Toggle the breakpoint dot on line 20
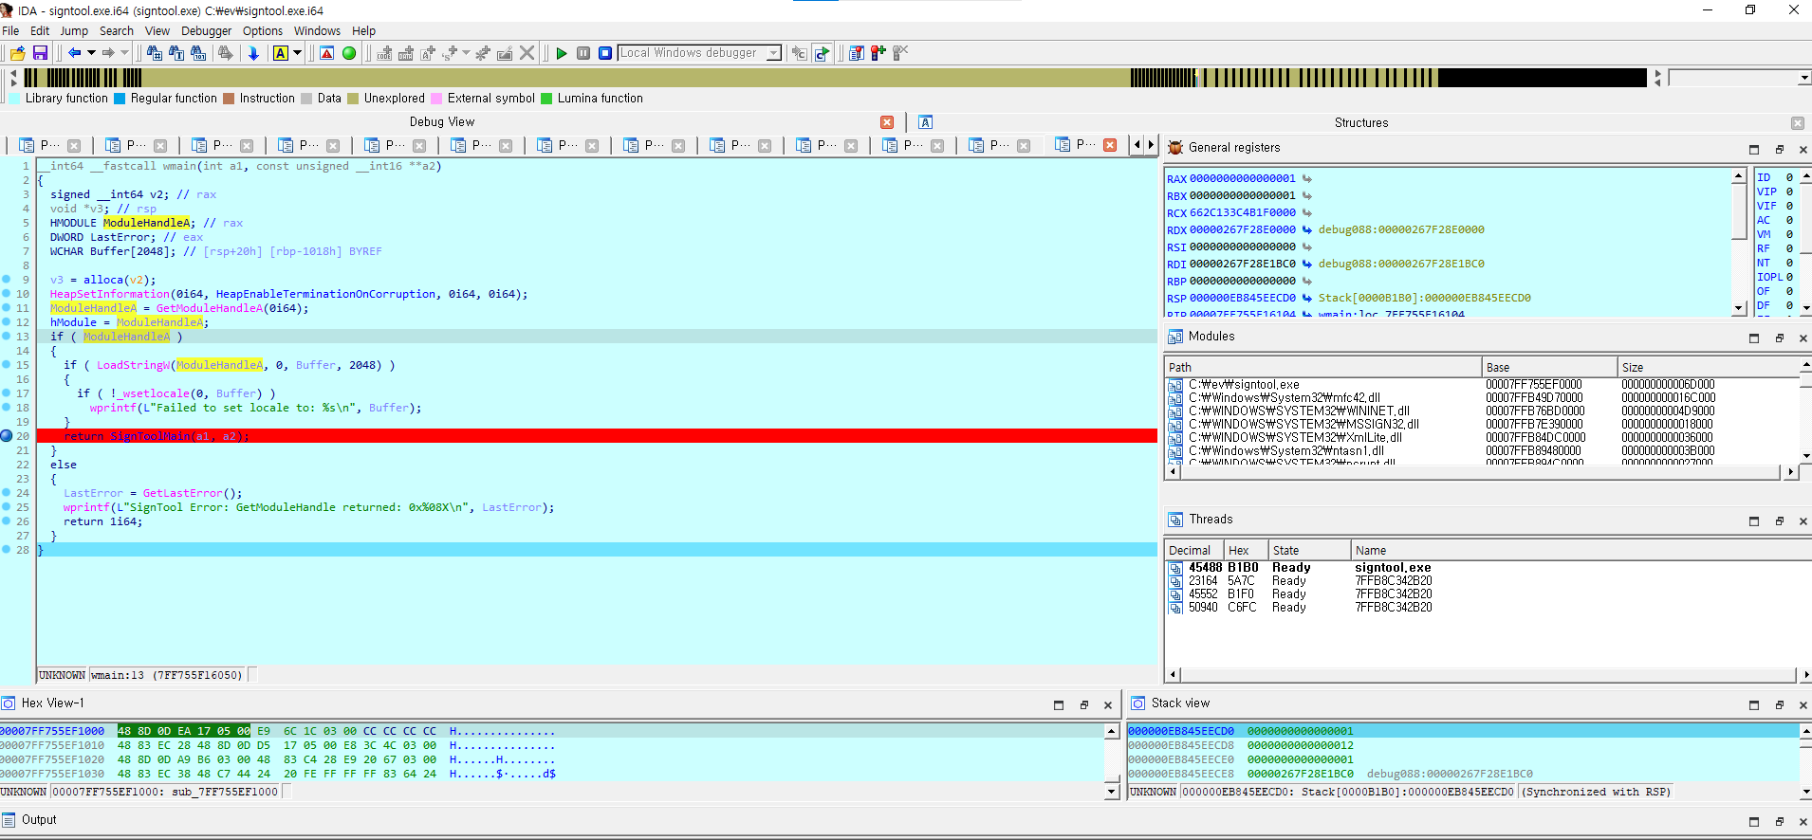This screenshot has height=840, width=1812. [x=7, y=436]
